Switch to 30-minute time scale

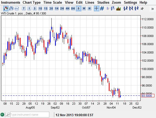point(51,8)
